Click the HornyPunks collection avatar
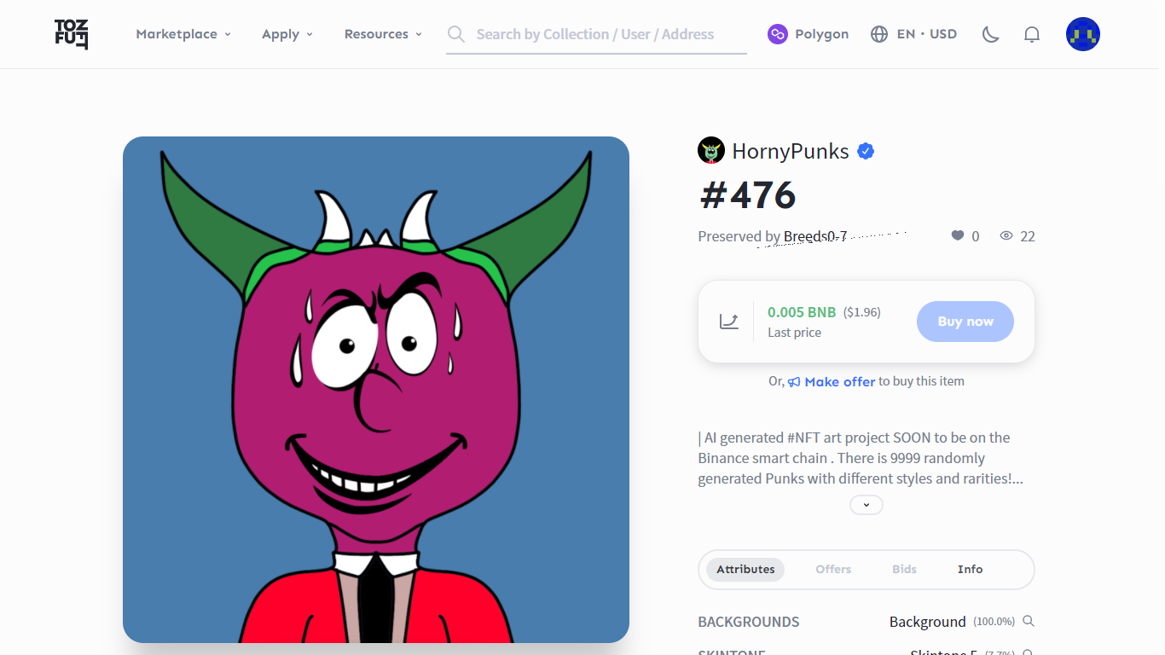1165x655 pixels. [x=711, y=151]
